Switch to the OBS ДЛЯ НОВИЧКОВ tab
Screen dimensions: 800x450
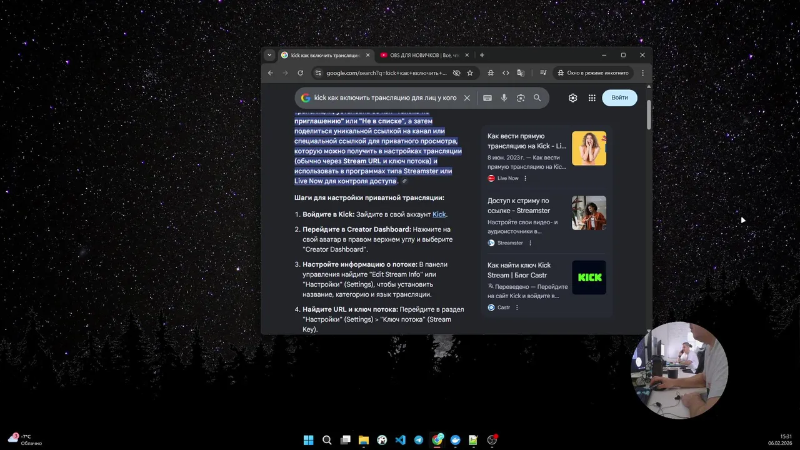coord(424,55)
